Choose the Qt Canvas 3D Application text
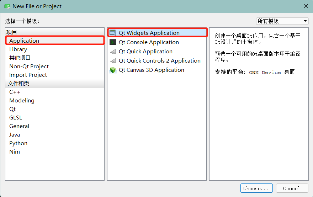This screenshot has height=197, width=313. click(151, 70)
